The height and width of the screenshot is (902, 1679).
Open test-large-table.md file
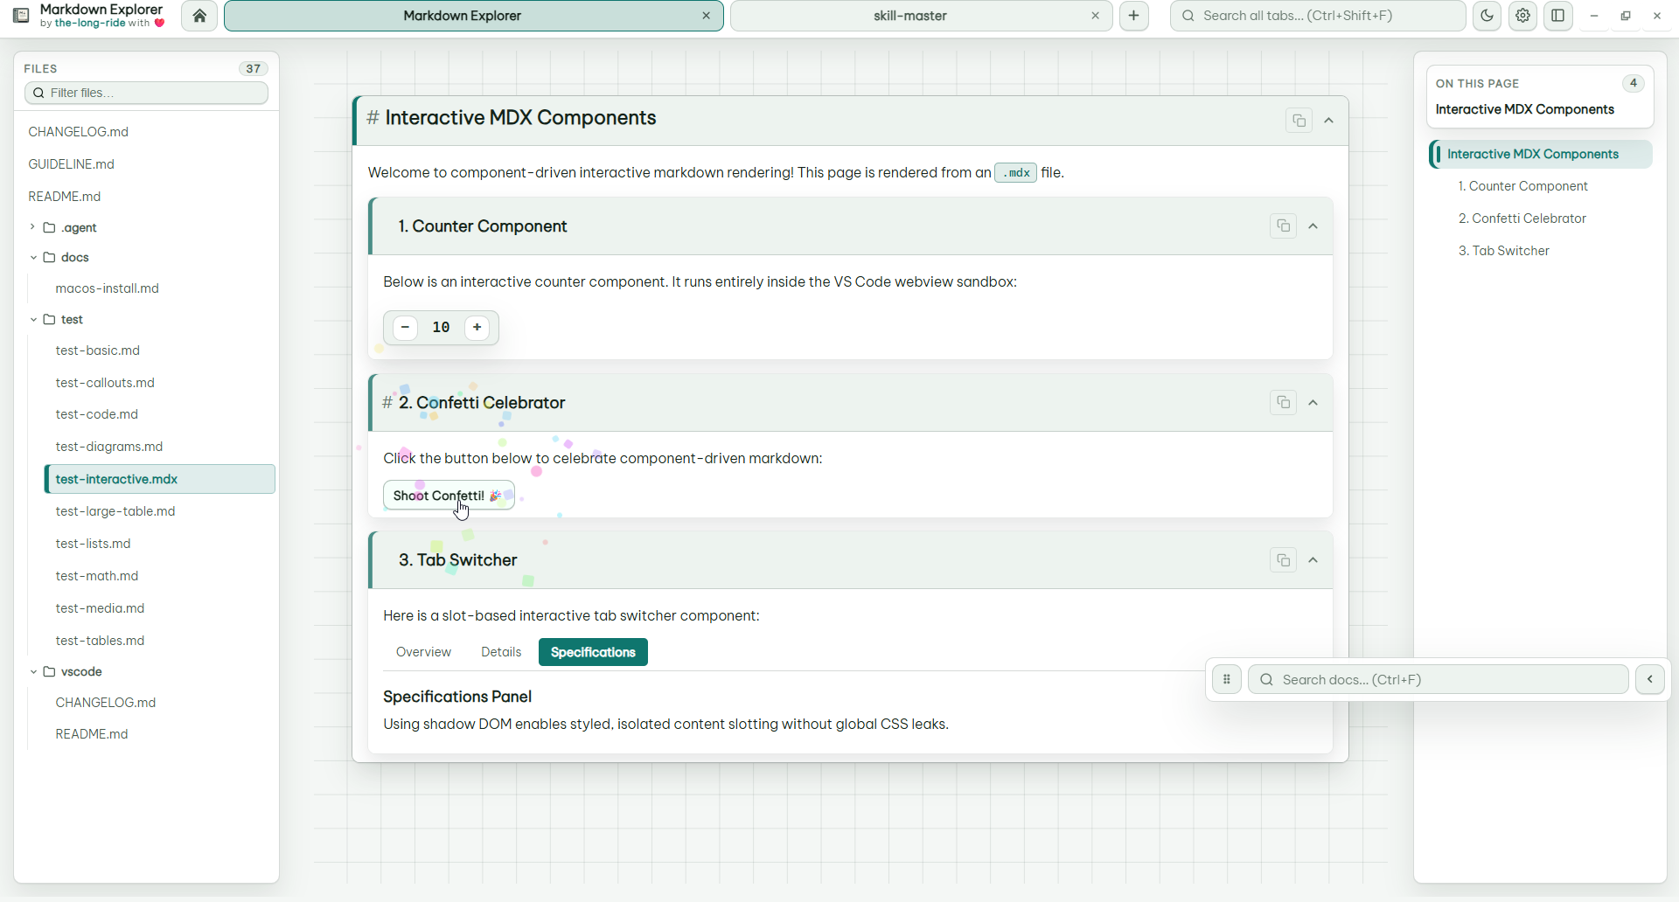(x=115, y=511)
